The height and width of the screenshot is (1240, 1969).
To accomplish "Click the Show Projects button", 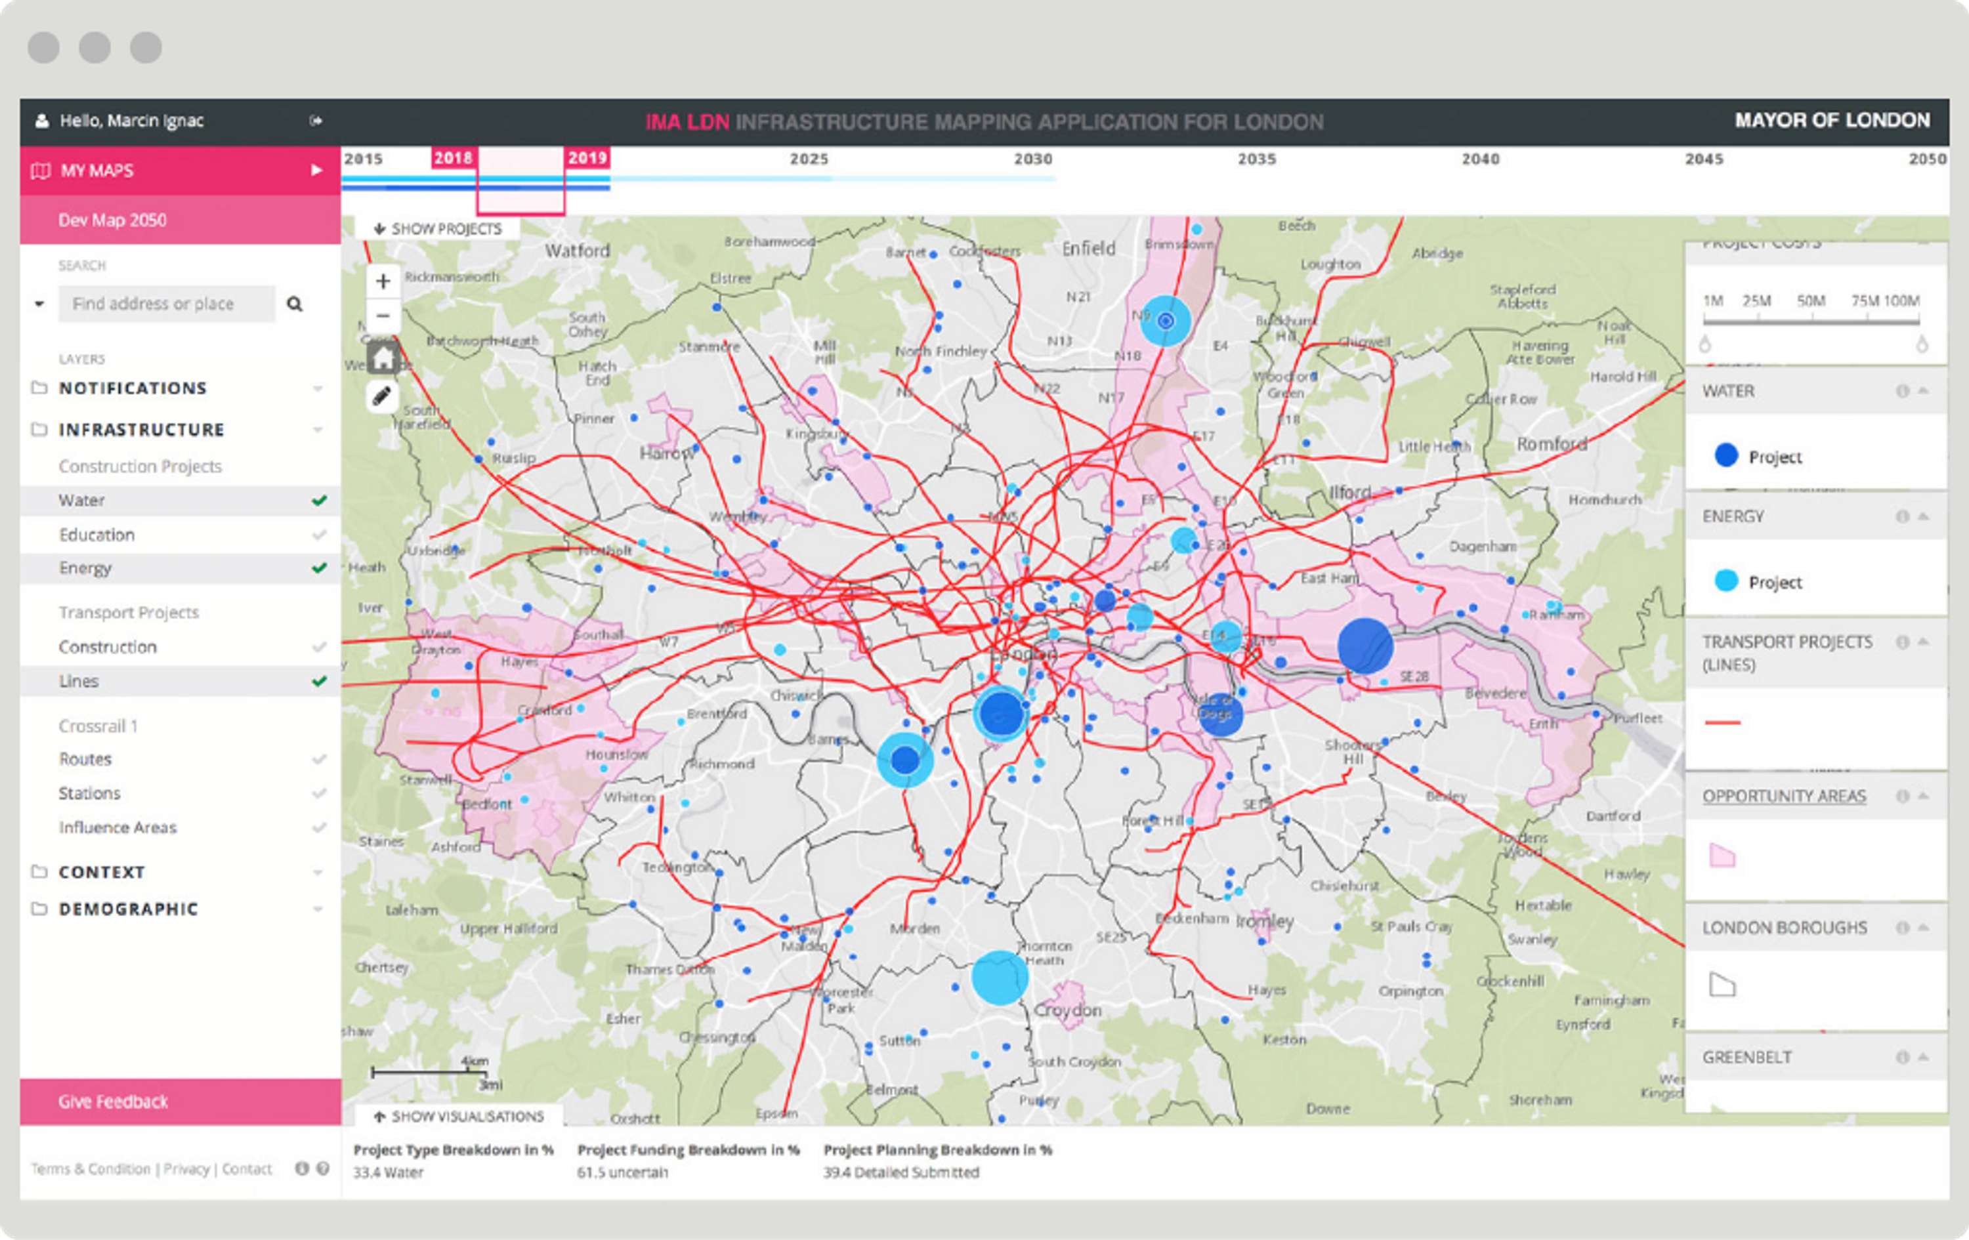I will tap(438, 229).
